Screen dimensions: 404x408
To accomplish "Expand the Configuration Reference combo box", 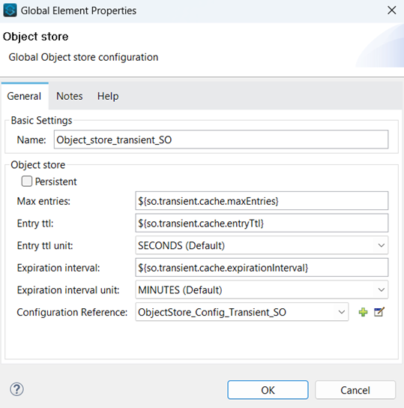I will (x=242, y=312).
